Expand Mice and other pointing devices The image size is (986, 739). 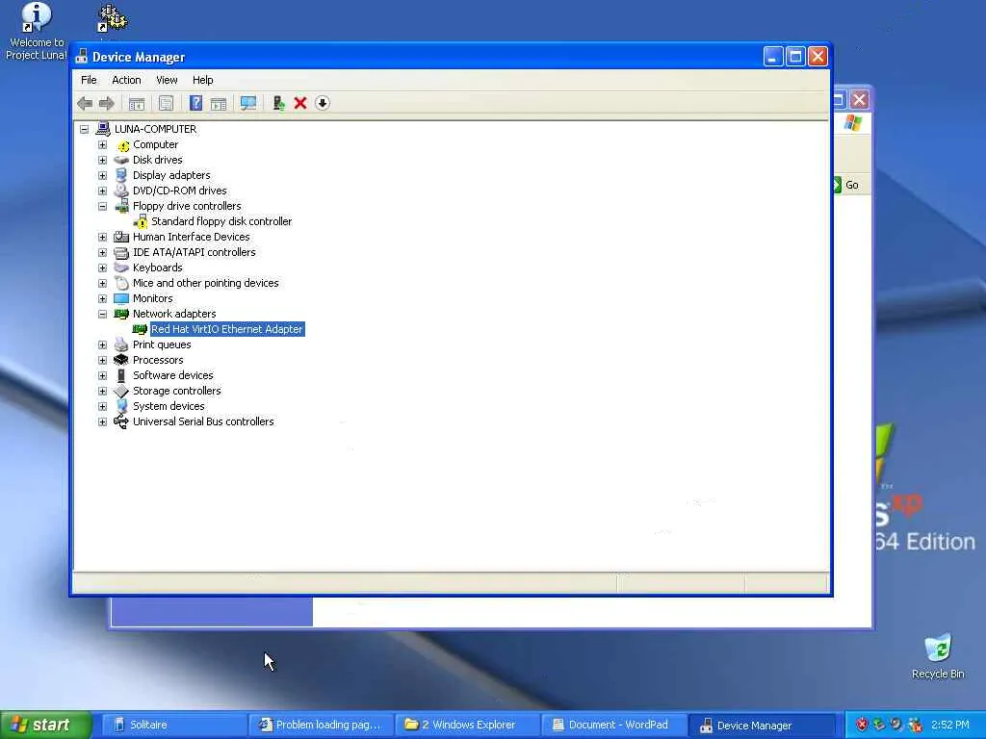[102, 284]
